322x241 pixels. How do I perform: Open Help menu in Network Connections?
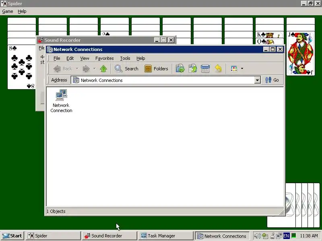tap(140, 58)
